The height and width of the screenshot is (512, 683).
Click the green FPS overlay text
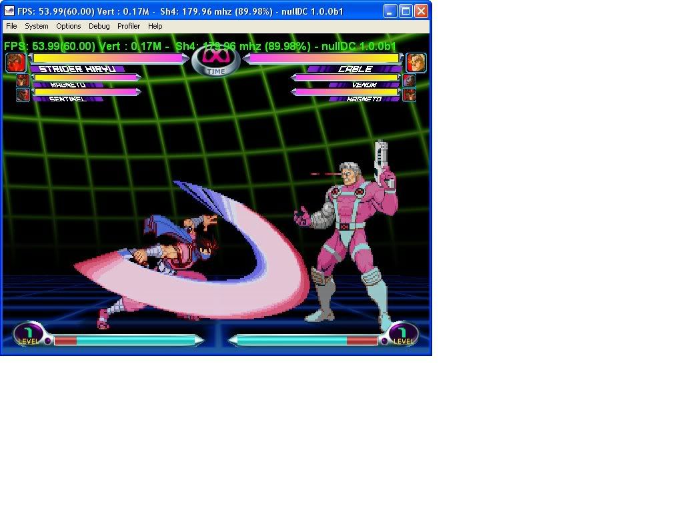[200, 46]
